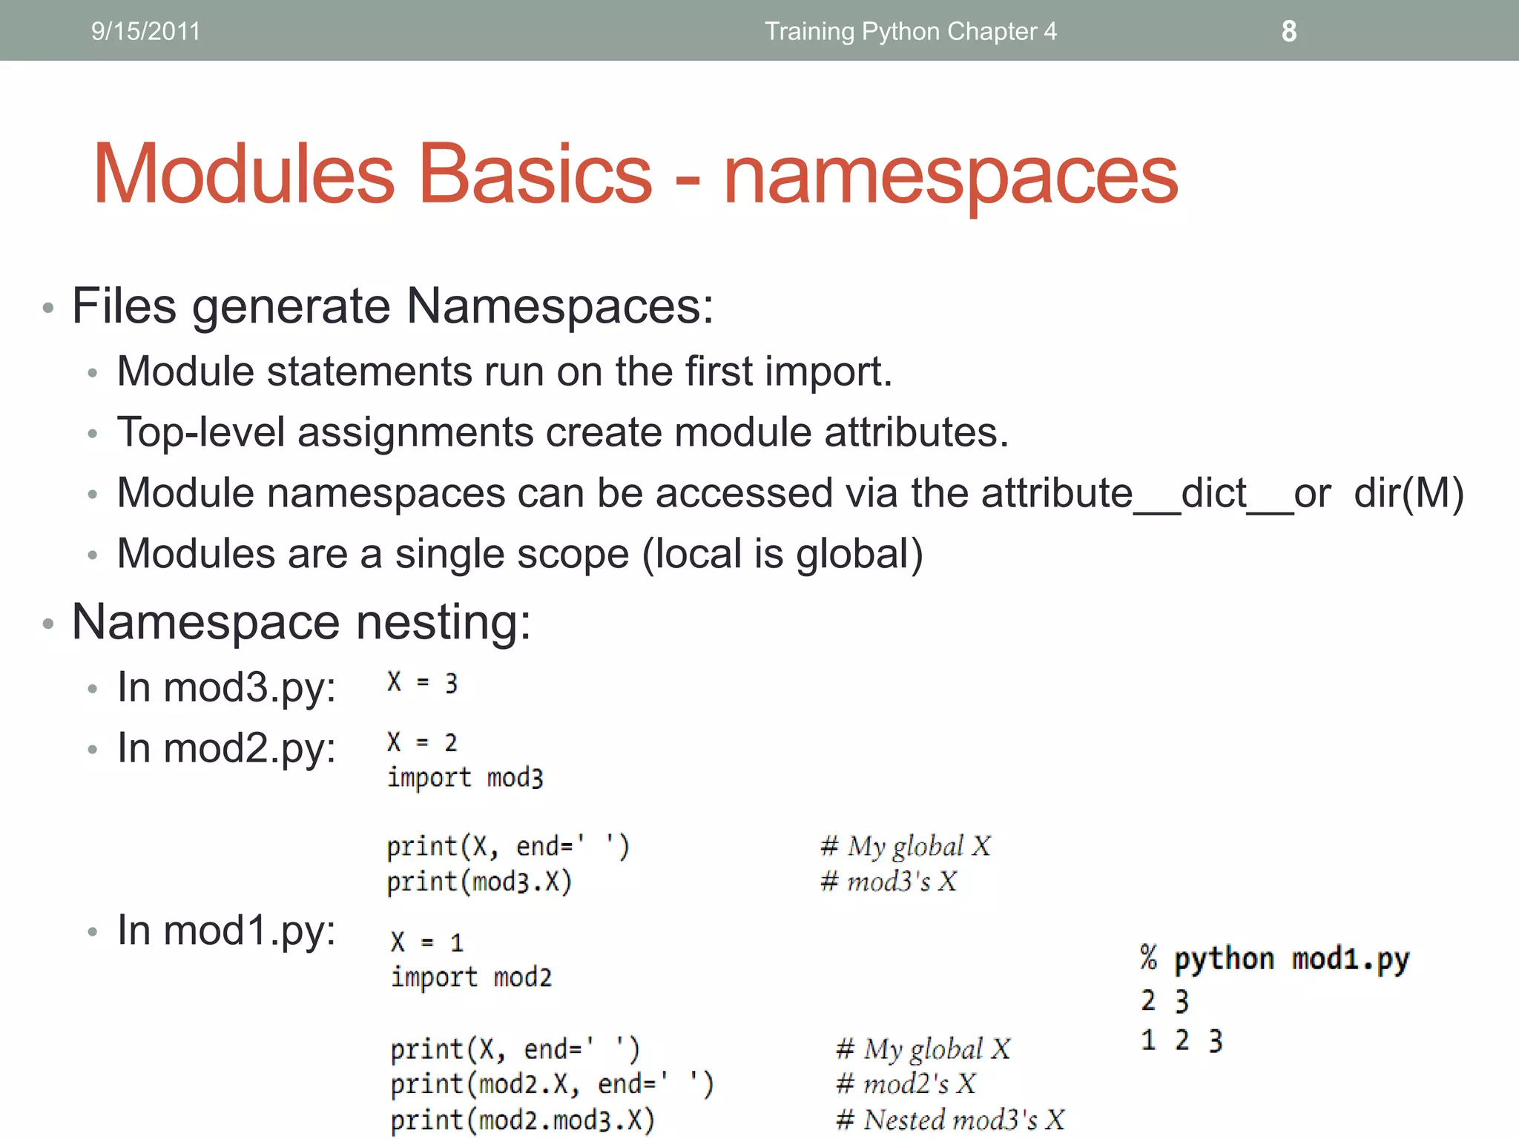
Task: Click the command '% python mod1.py'
Action: [x=1274, y=960]
